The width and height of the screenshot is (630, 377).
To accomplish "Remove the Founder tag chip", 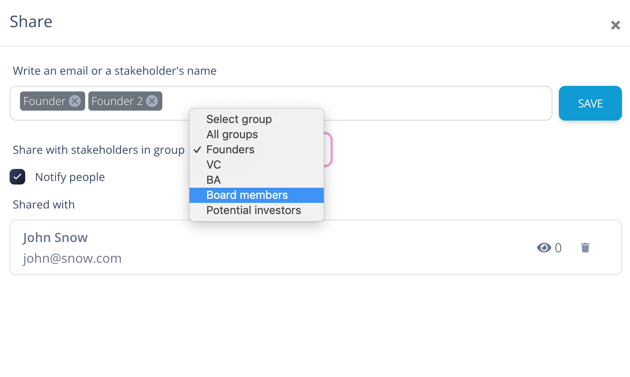I will 75,101.
